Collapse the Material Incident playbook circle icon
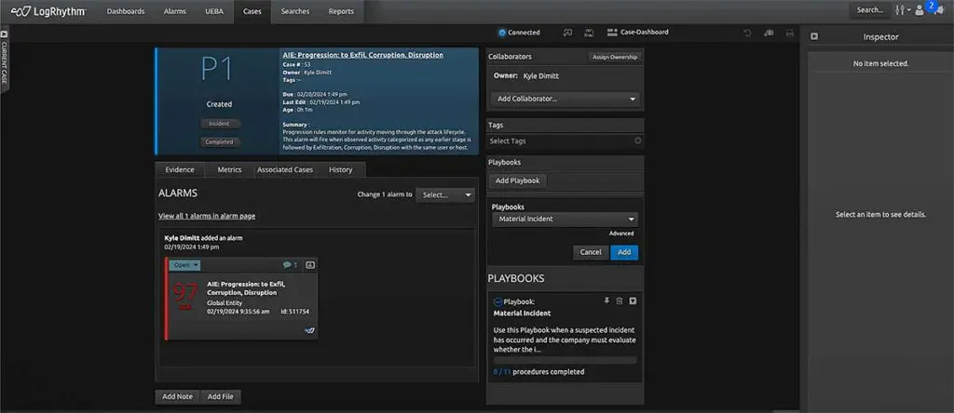 pyautogui.click(x=497, y=302)
